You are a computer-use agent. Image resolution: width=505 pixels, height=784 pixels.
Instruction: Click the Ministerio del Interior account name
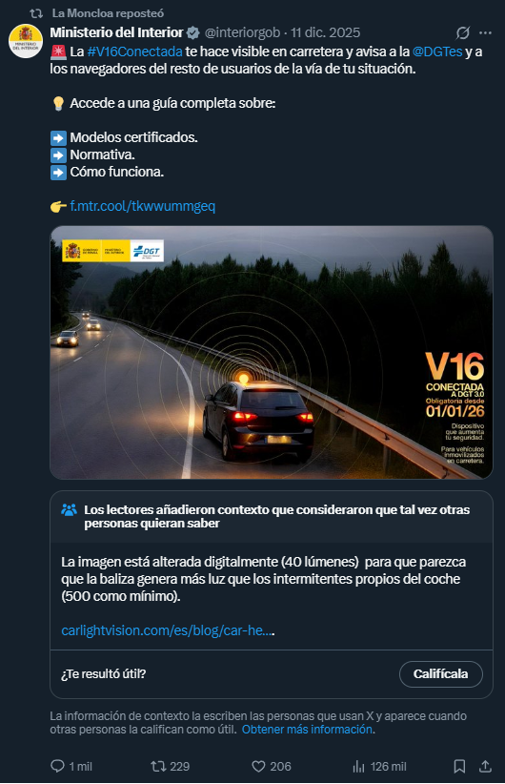116,32
